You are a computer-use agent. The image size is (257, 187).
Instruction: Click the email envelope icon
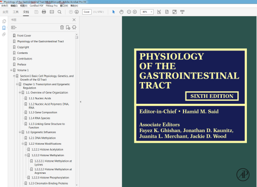(x=52, y=12)
